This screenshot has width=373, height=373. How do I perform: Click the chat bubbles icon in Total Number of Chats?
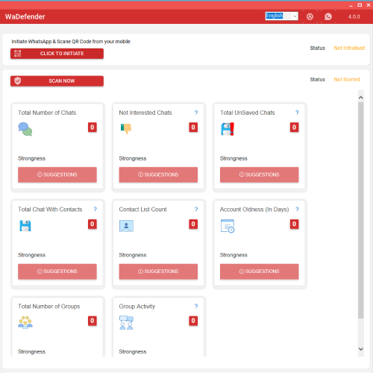coord(25,129)
